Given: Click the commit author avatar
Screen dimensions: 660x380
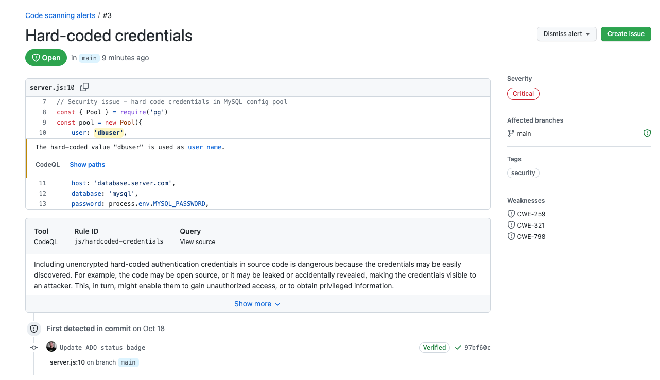Looking at the screenshot, I should click(x=51, y=347).
